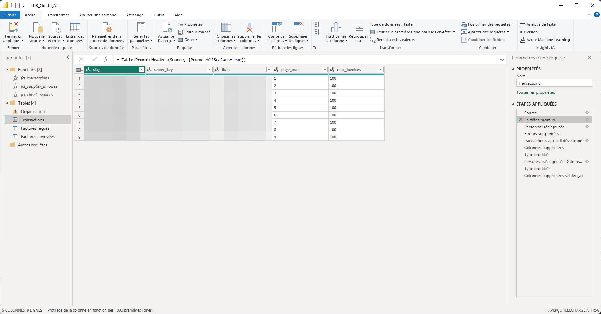Open secret_key column filter dropdown
This screenshot has height=314, width=601.
click(x=209, y=70)
